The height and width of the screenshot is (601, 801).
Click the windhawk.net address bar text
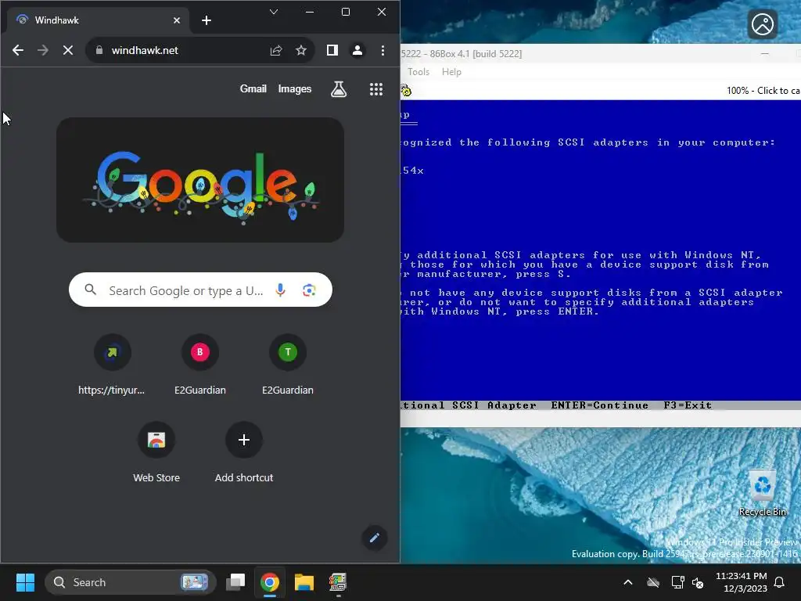pos(145,50)
